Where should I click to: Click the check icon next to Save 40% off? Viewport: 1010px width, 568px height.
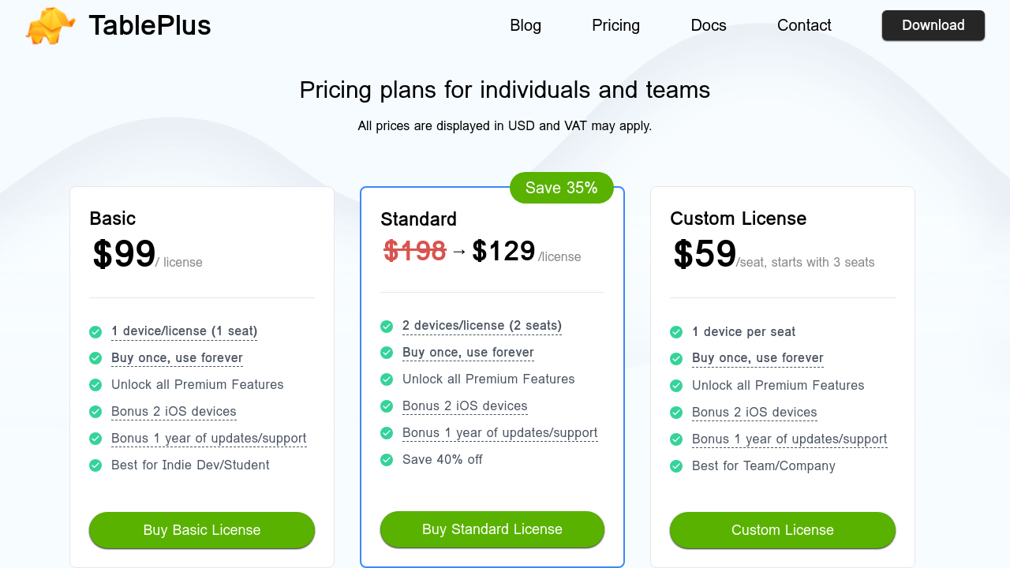coord(387,460)
